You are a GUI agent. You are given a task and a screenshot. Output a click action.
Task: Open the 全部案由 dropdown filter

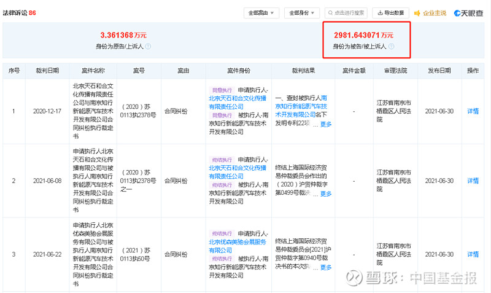261,13
